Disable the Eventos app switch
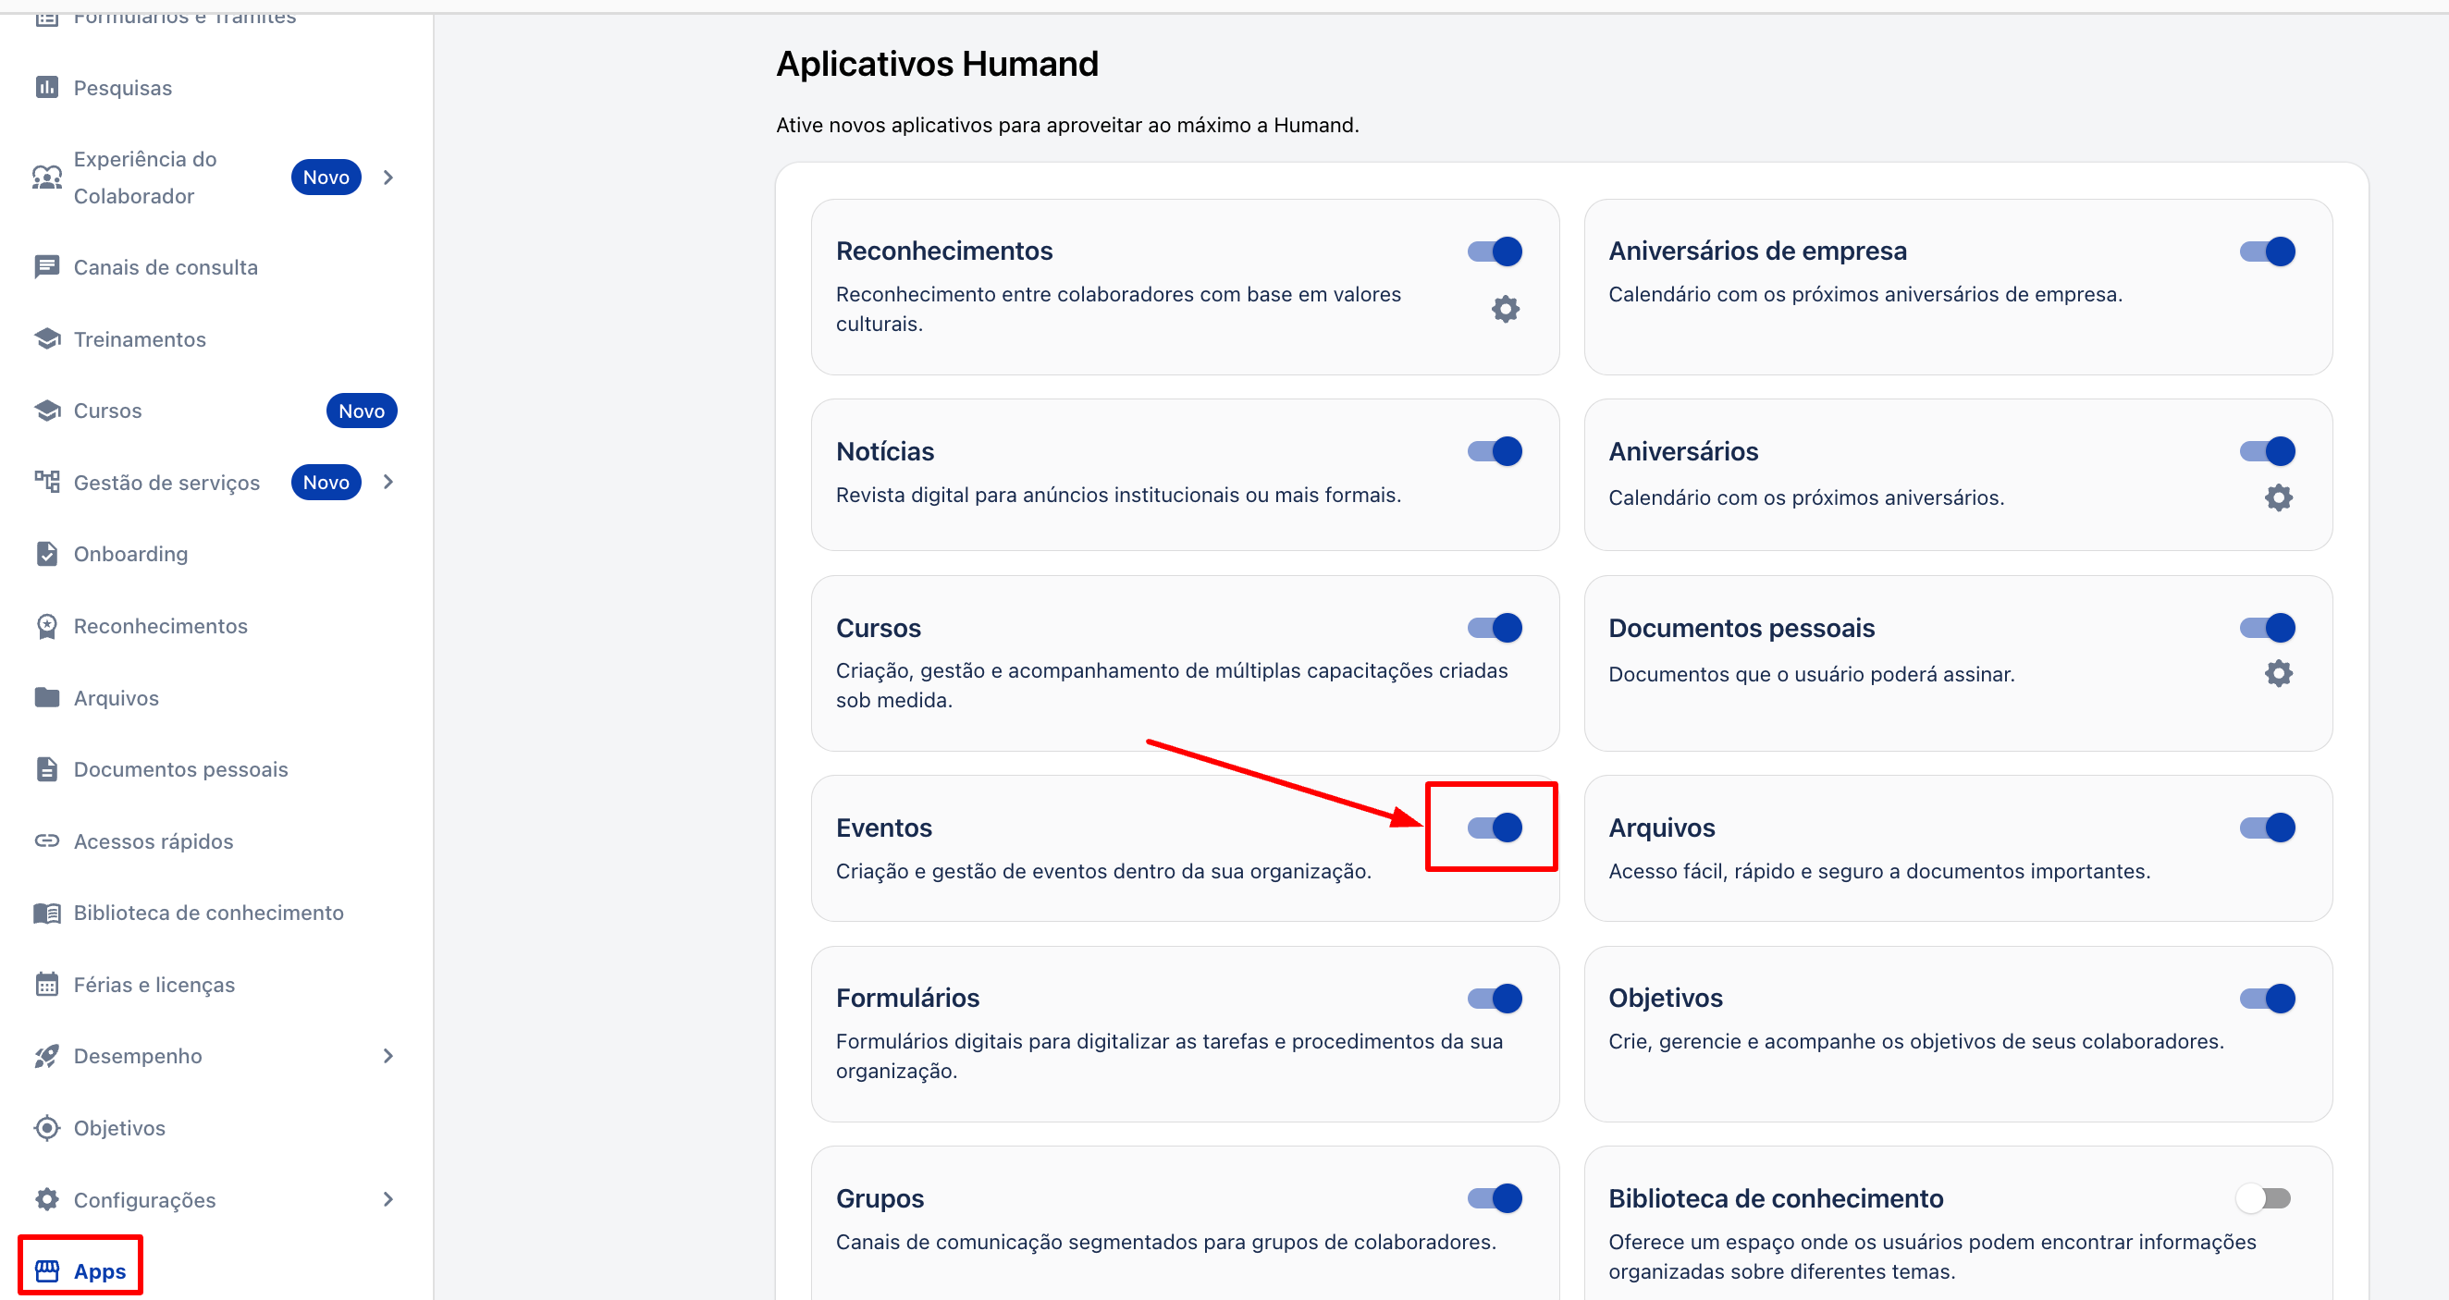 point(1495,828)
